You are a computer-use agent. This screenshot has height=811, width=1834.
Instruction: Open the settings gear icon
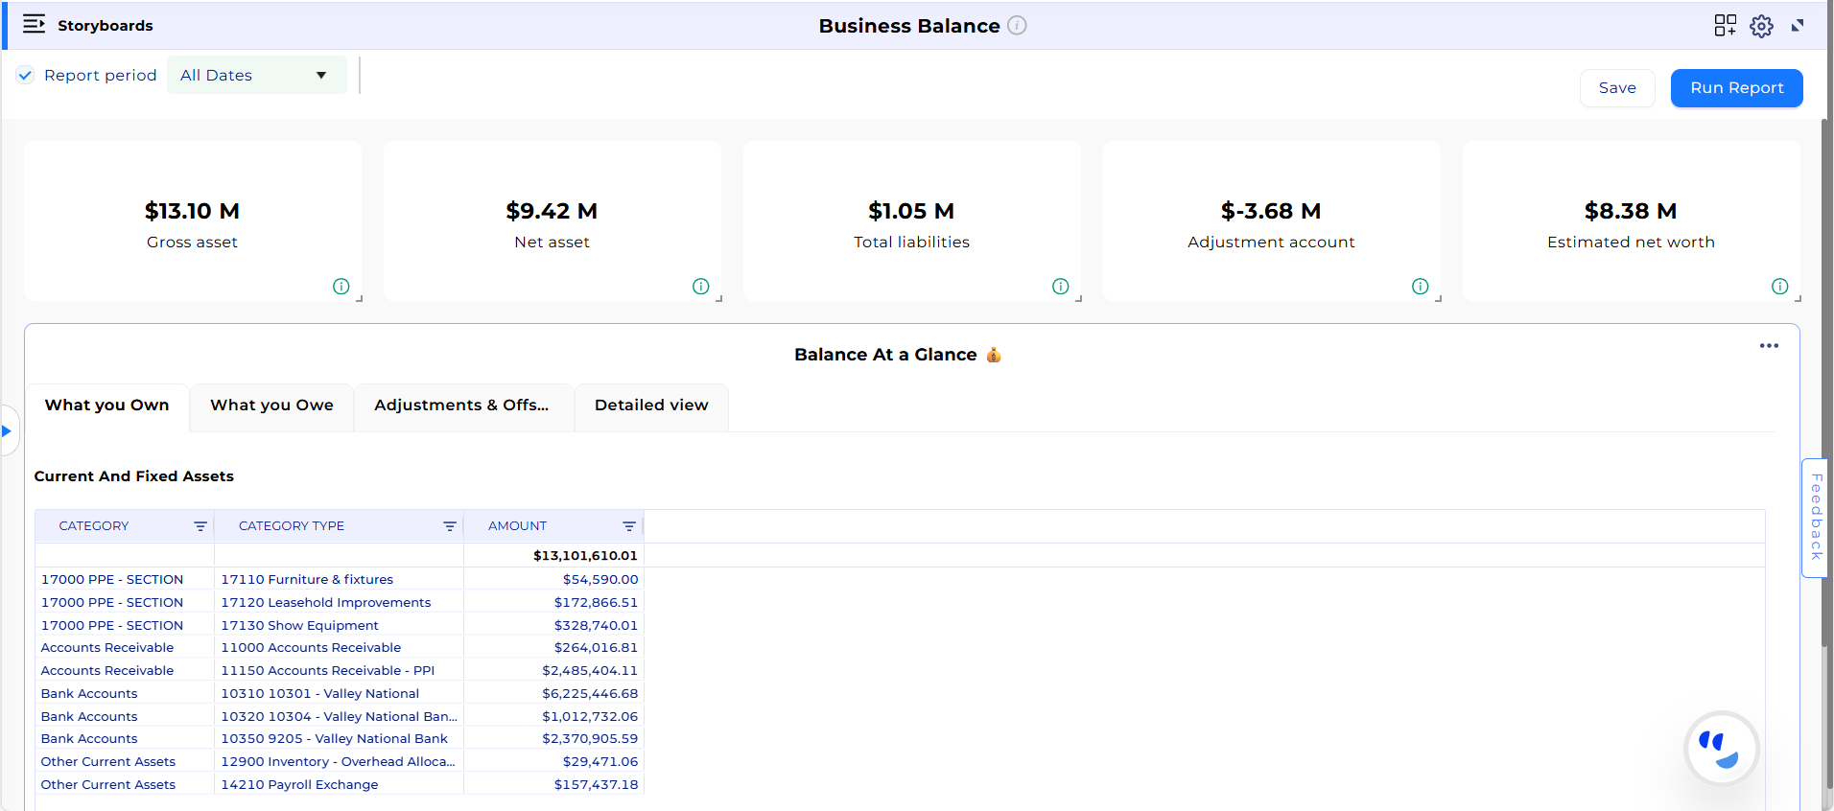pyautogui.click(x=1761, y=26)
